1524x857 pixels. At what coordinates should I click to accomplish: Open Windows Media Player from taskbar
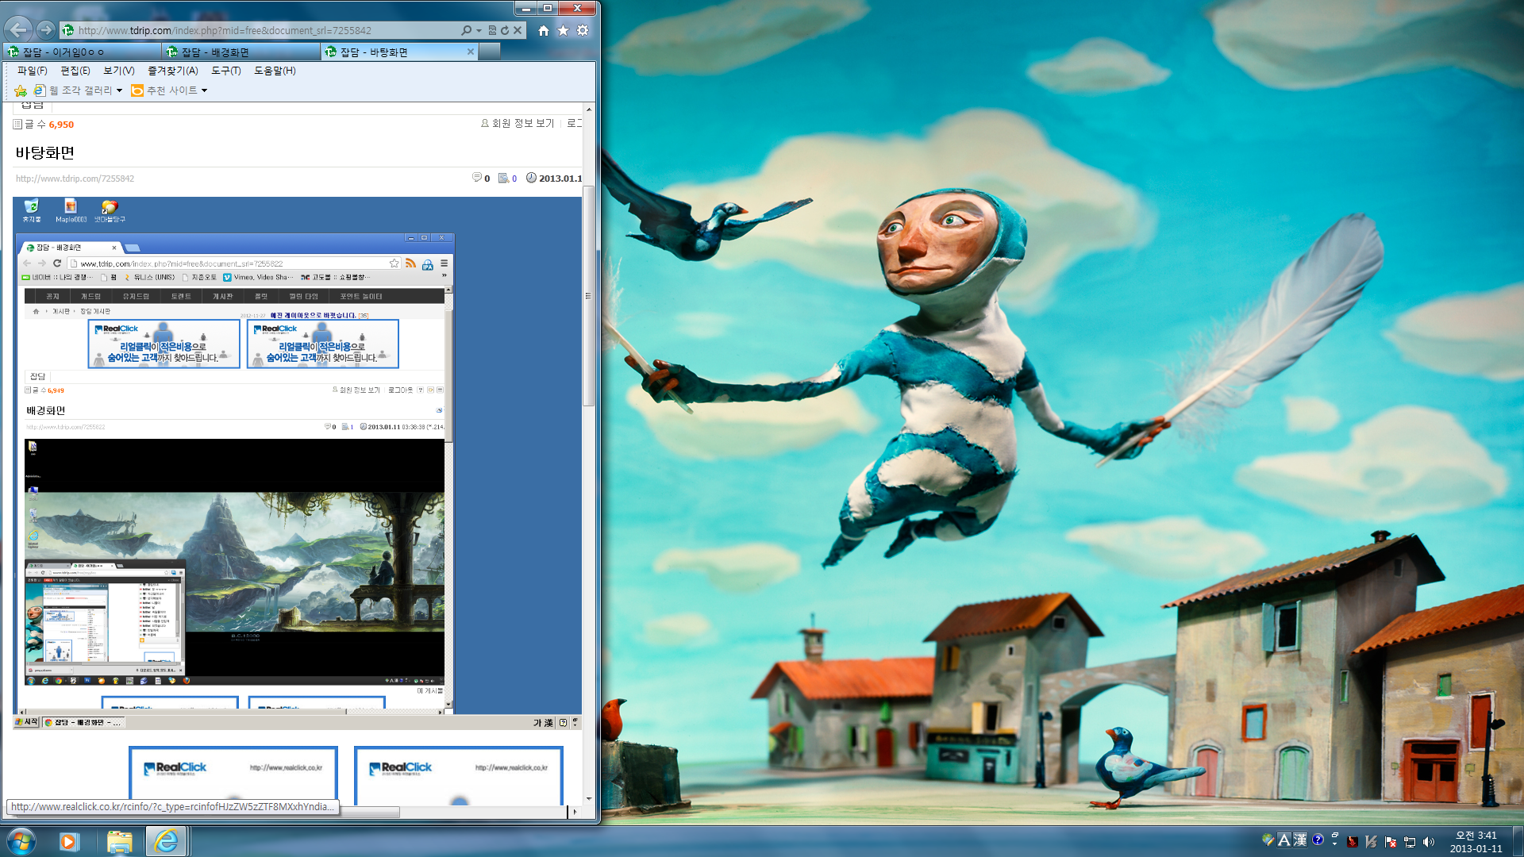pyautogui.click(x=69, y=841)
